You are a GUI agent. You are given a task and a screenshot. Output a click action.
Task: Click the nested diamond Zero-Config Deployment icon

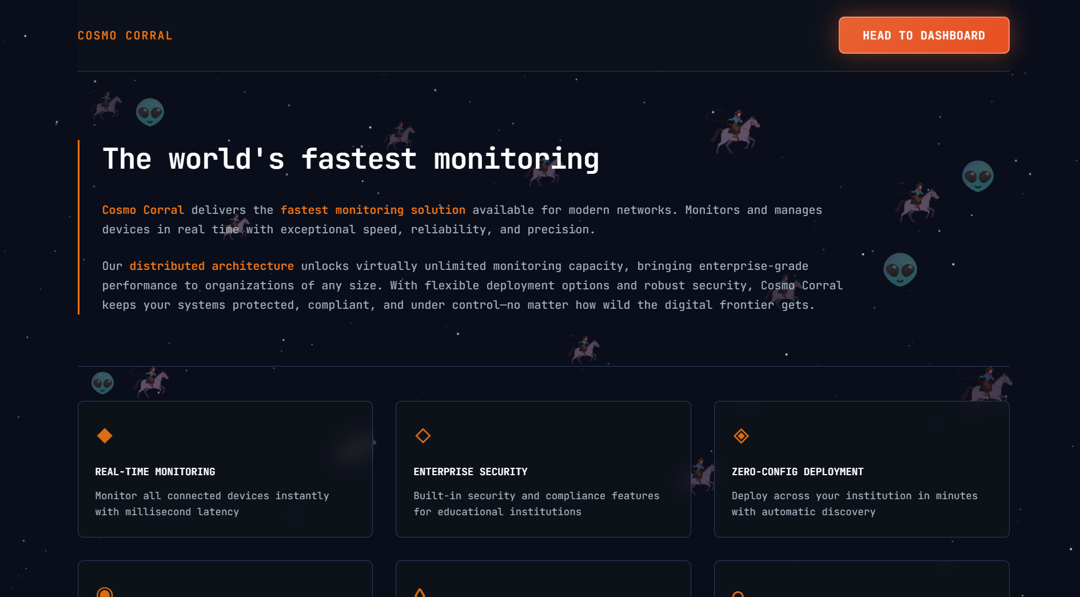pyautogui.click(x=741, y=436)
